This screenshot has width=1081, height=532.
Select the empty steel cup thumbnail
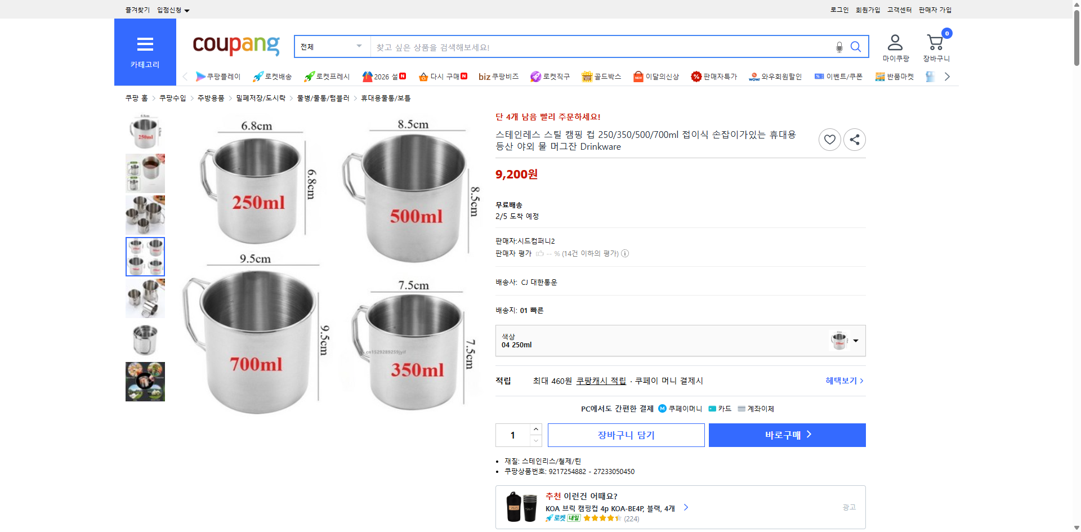145,340
